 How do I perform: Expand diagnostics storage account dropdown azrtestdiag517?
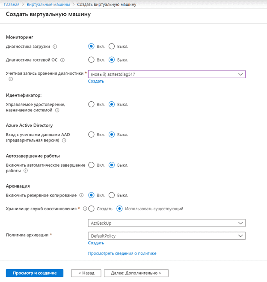pos(166,74)
